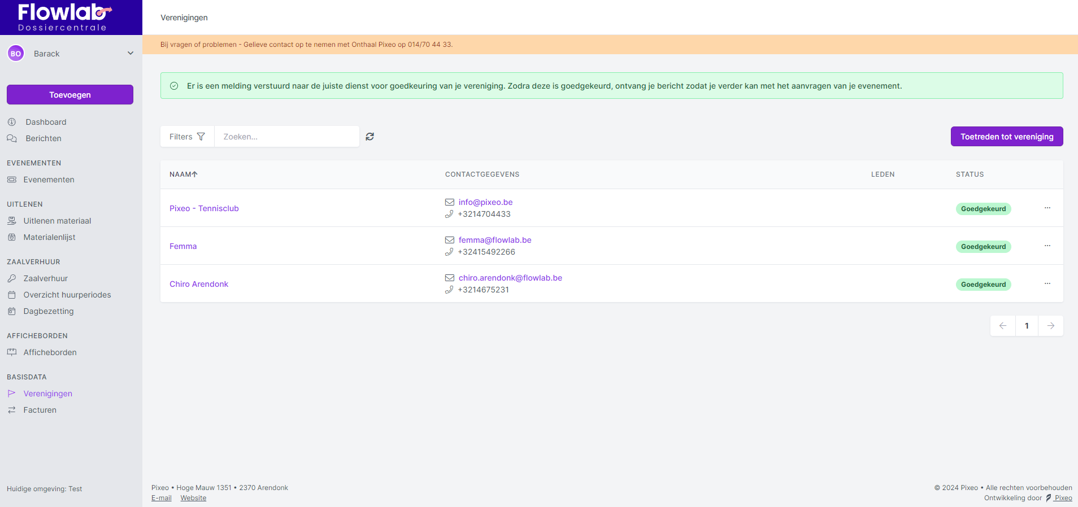This screenshot has height=507, width=1078.
Task: Go to next page arrow
Action: (x=1050, y=326)
